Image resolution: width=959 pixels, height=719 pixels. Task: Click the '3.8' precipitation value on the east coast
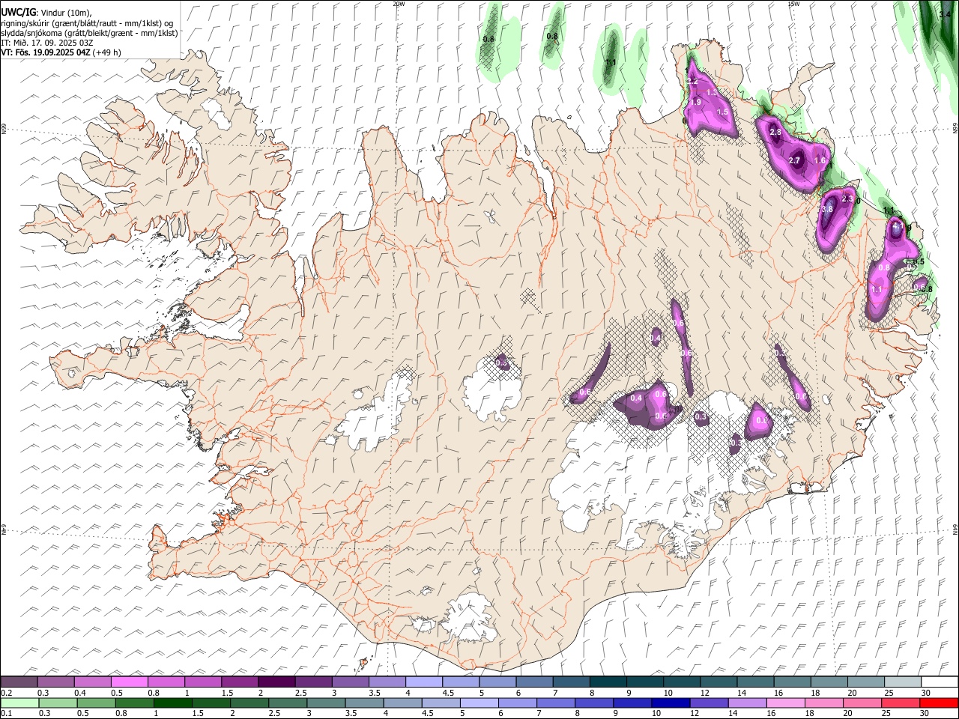(827, 209)
